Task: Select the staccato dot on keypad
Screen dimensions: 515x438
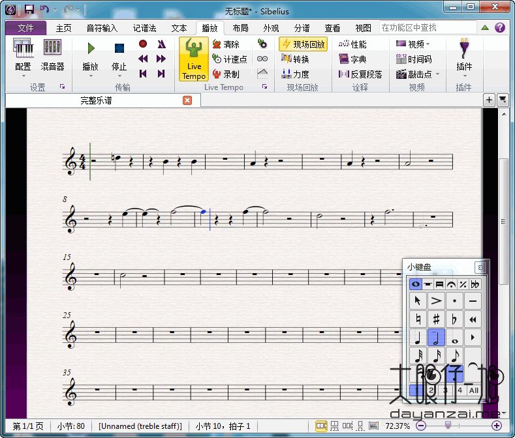Action: (x=454, y=301)
